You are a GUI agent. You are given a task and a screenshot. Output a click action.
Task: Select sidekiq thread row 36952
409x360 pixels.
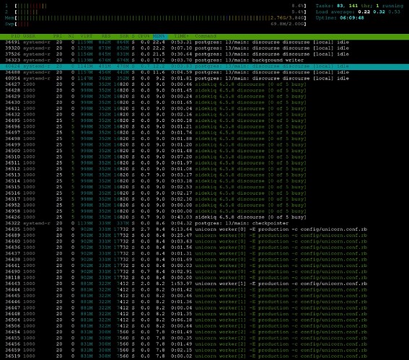coord(205,205)
